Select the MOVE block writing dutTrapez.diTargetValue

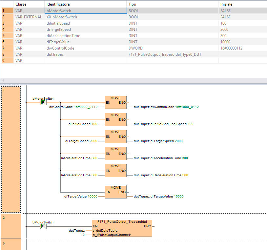click(x=115, y=192)
